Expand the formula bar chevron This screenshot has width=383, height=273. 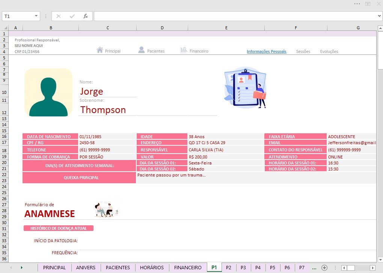(379, 16)
